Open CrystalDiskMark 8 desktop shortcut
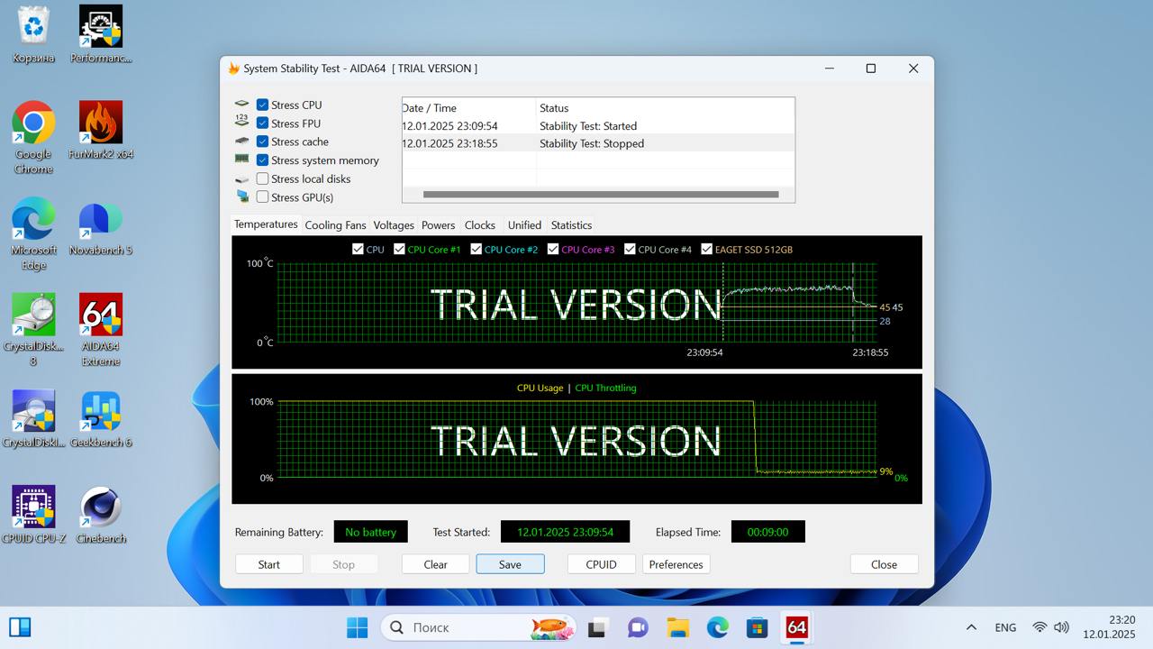The image size is (1153, 649). click(33, 330)
